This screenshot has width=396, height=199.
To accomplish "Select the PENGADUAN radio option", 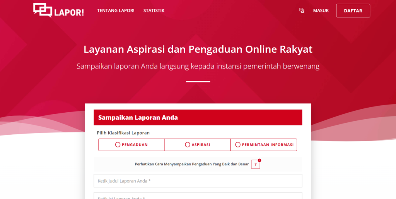I will coord(118,145).
